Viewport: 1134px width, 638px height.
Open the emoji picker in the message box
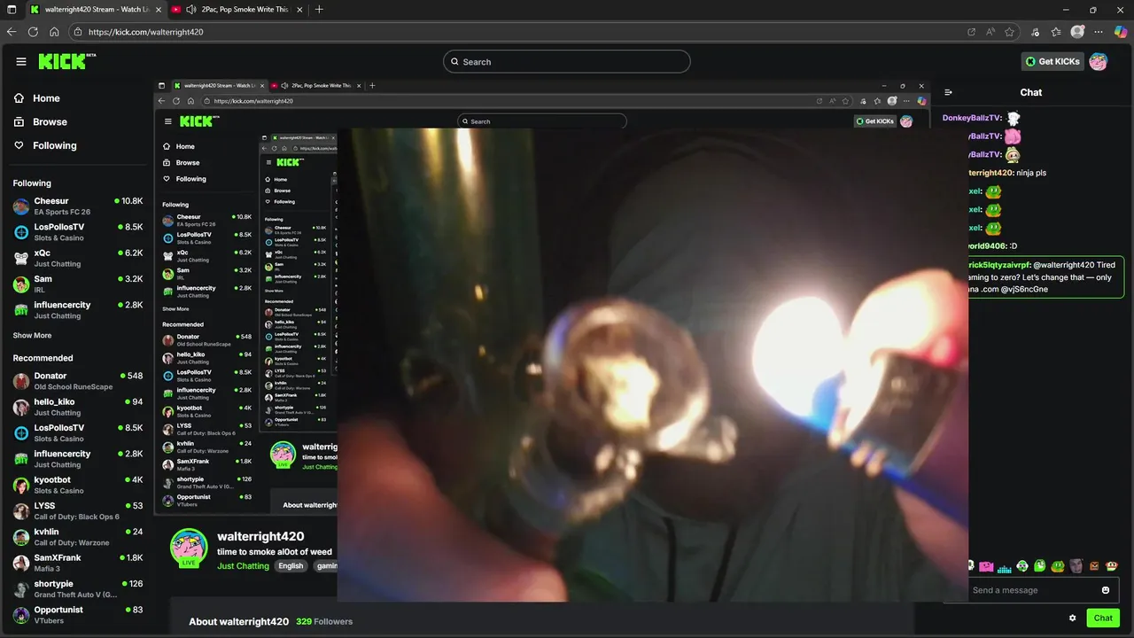1106,590
